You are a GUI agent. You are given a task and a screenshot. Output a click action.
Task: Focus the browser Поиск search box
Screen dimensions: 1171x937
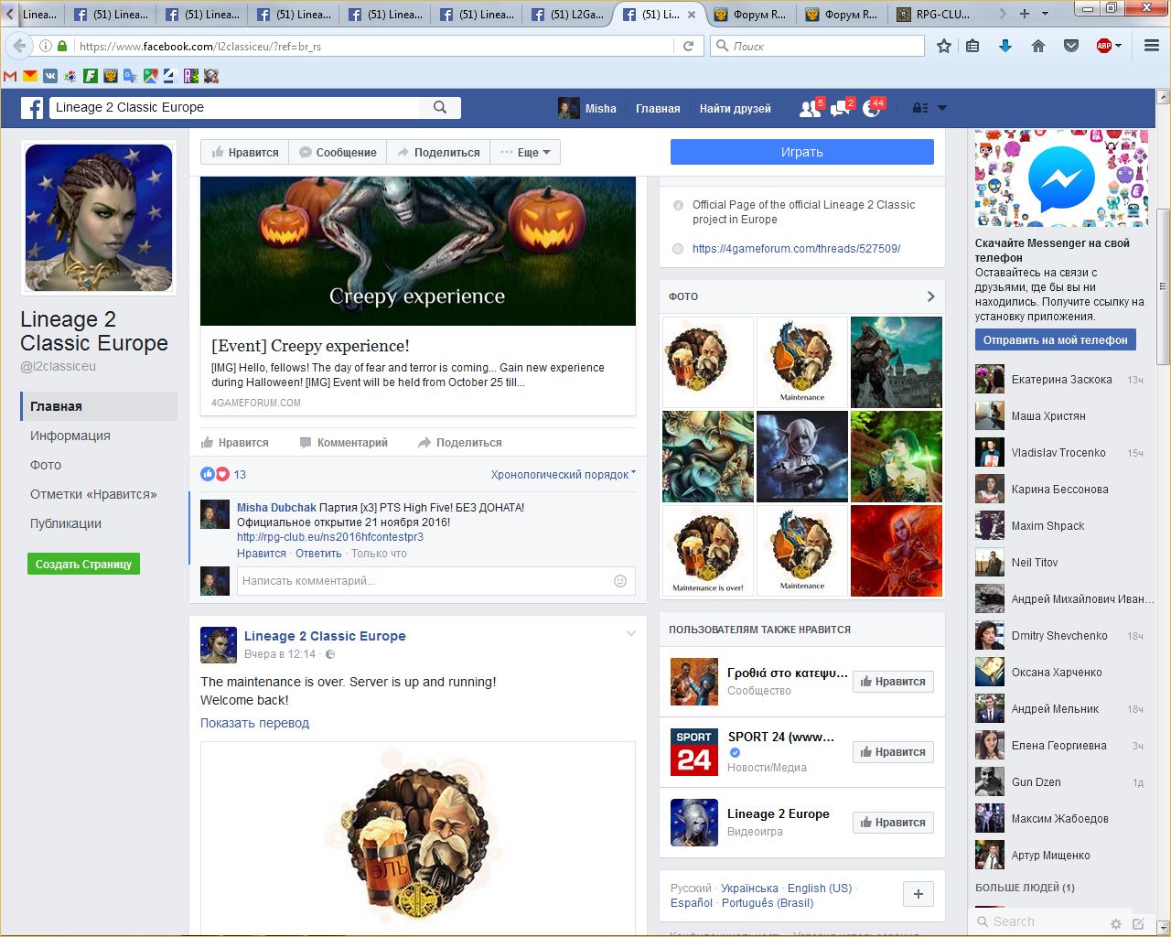pyautogui.click(x=818, y=46)
